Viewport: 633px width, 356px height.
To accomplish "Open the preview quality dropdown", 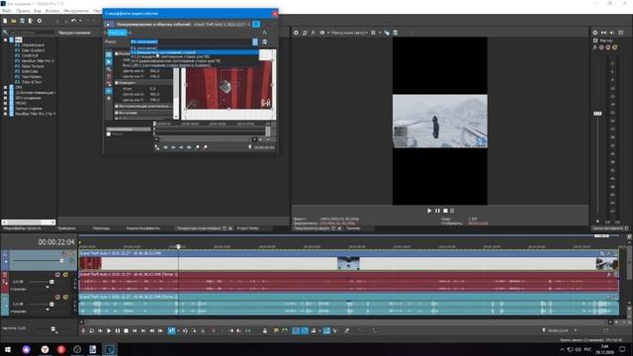I will (349, 33).
